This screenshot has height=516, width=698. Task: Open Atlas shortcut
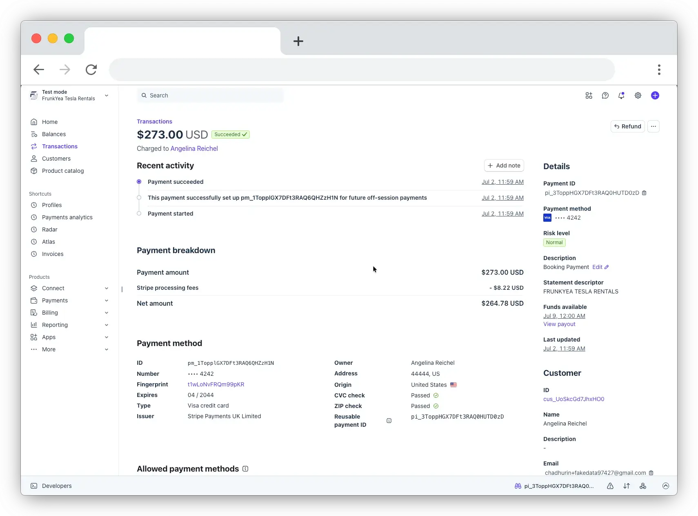point(49,242)
